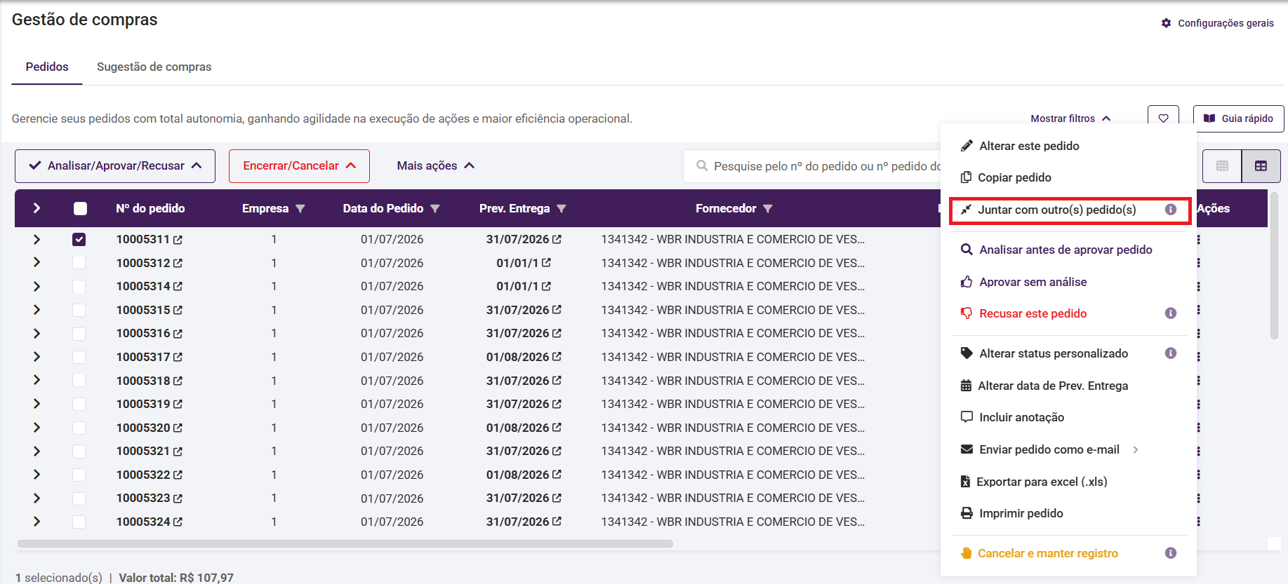Click the heart favorites button

1163,118
